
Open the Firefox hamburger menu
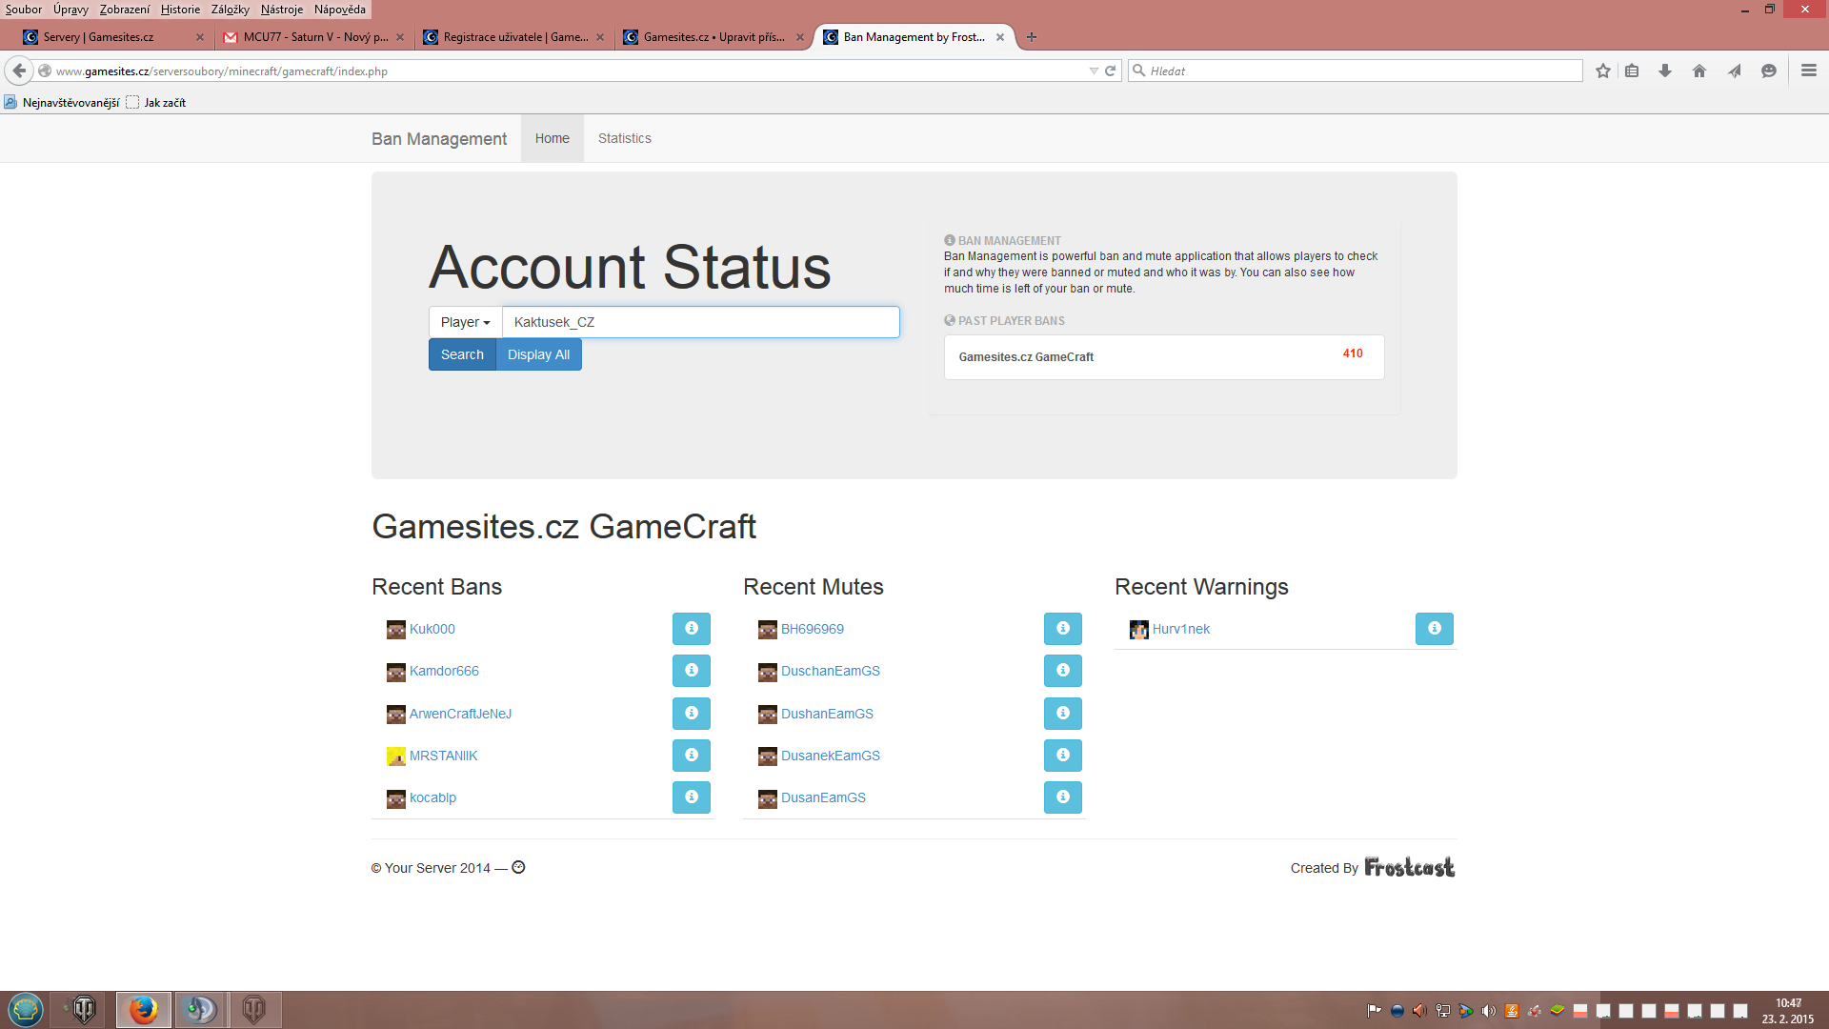1809,71
